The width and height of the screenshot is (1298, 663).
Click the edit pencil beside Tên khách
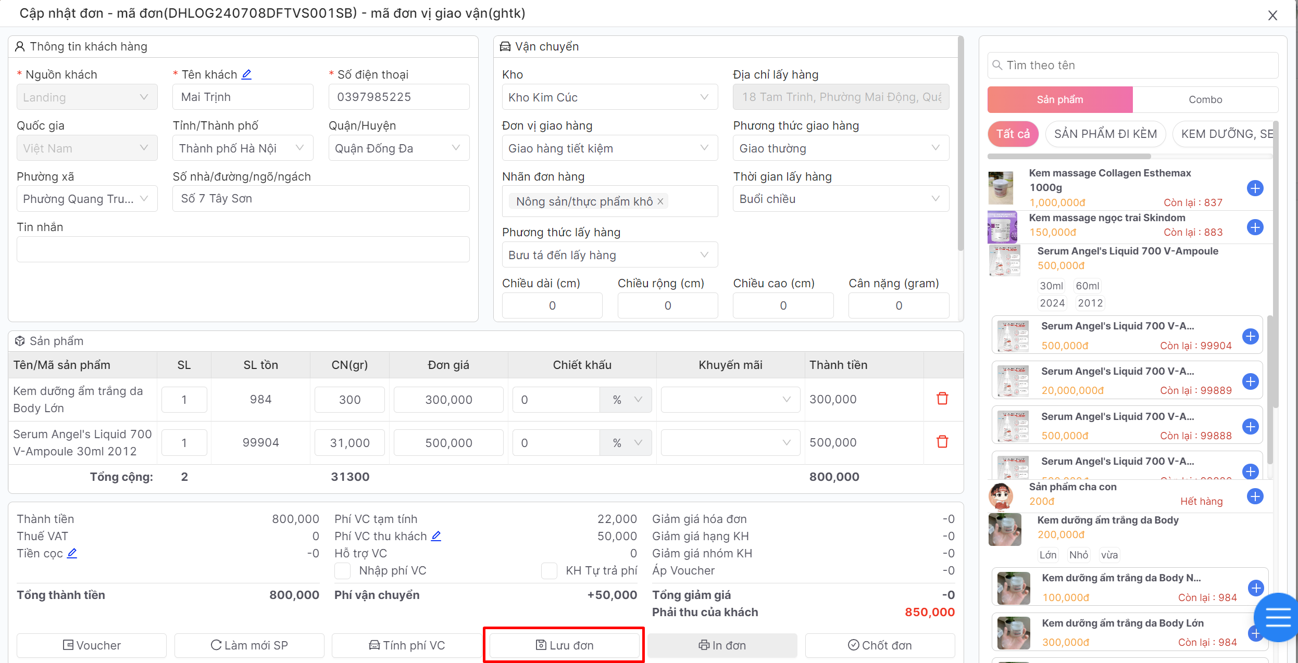click(x=247, y=74)
